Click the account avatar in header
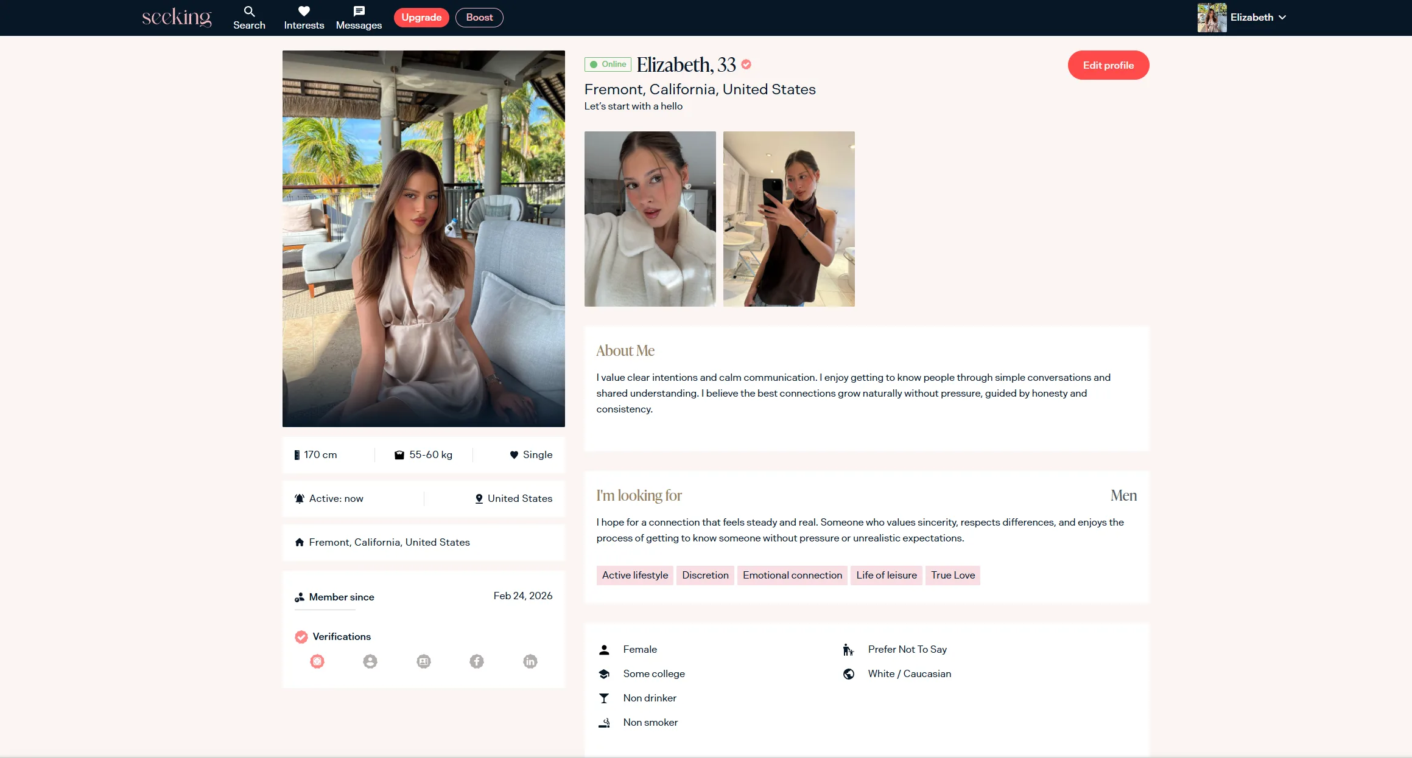Image resolution: width=1412 pixels, height=758 pixels. tap(1212, 18)
